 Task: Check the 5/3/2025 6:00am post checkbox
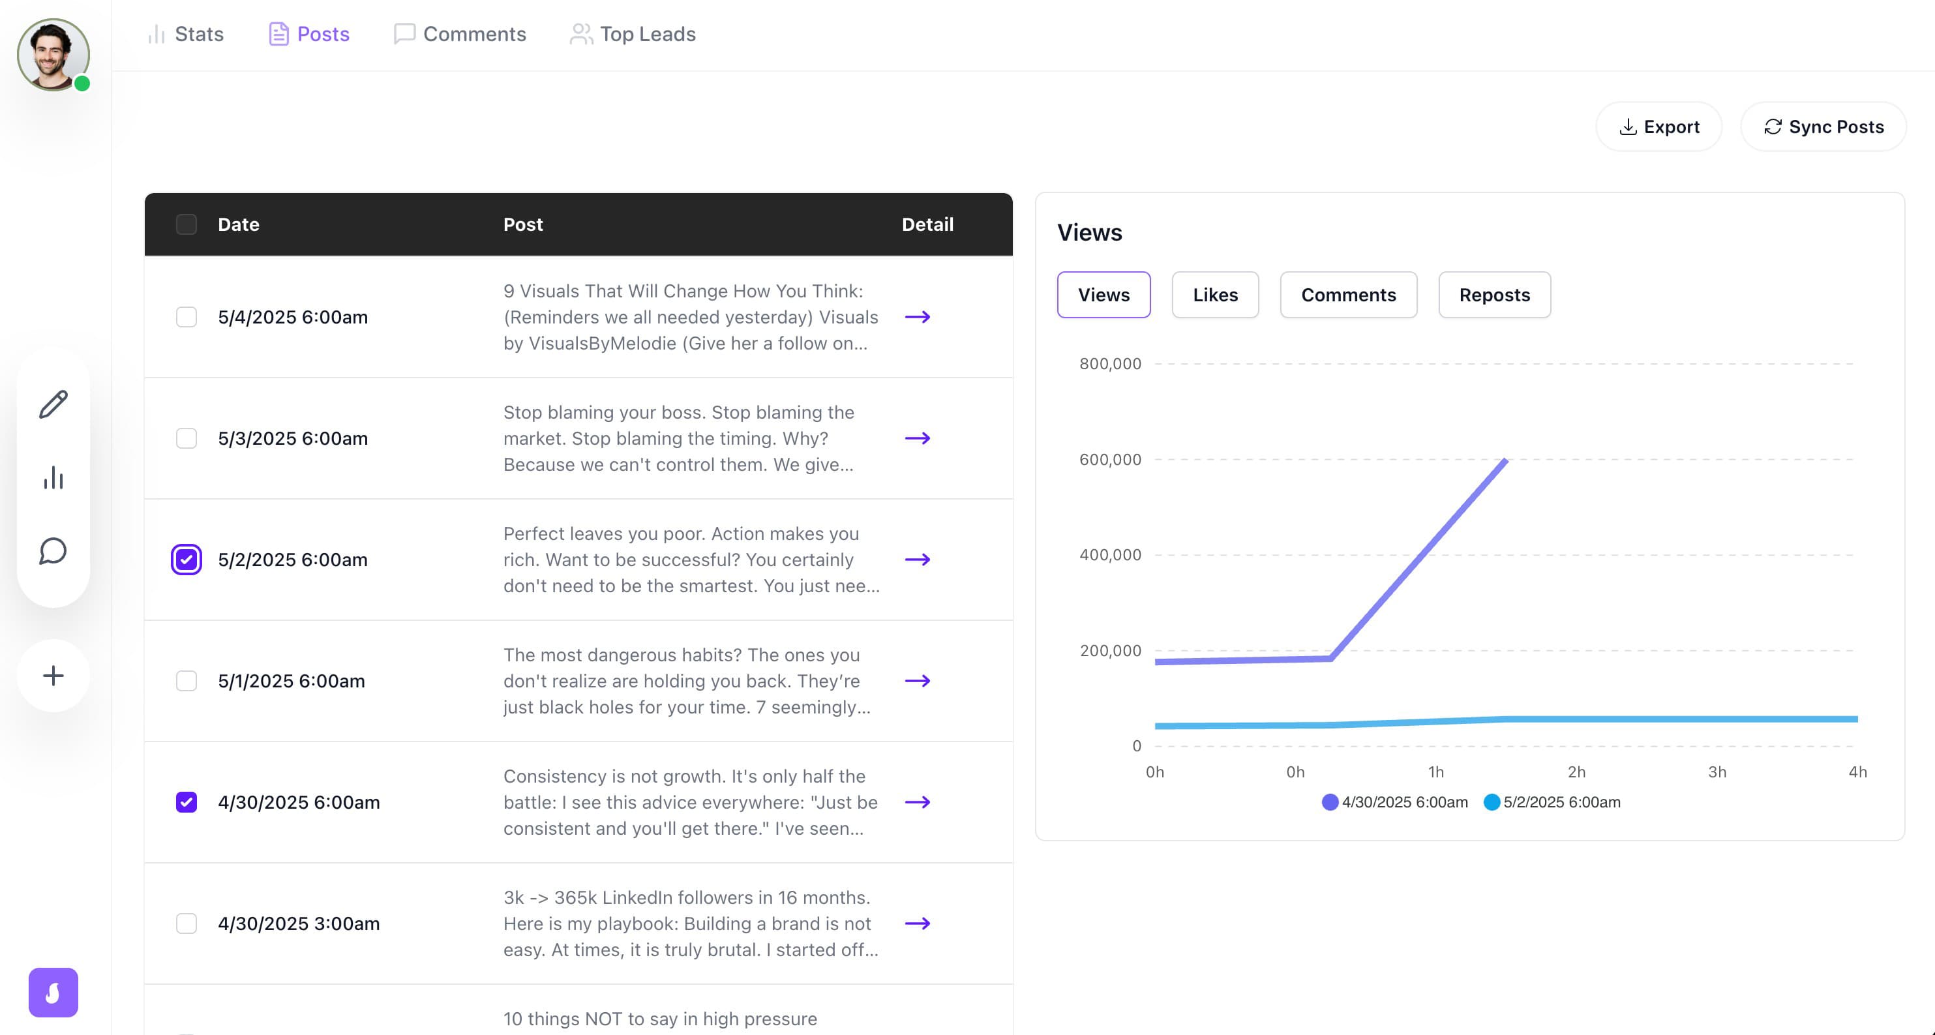click(x=187, y=439)
